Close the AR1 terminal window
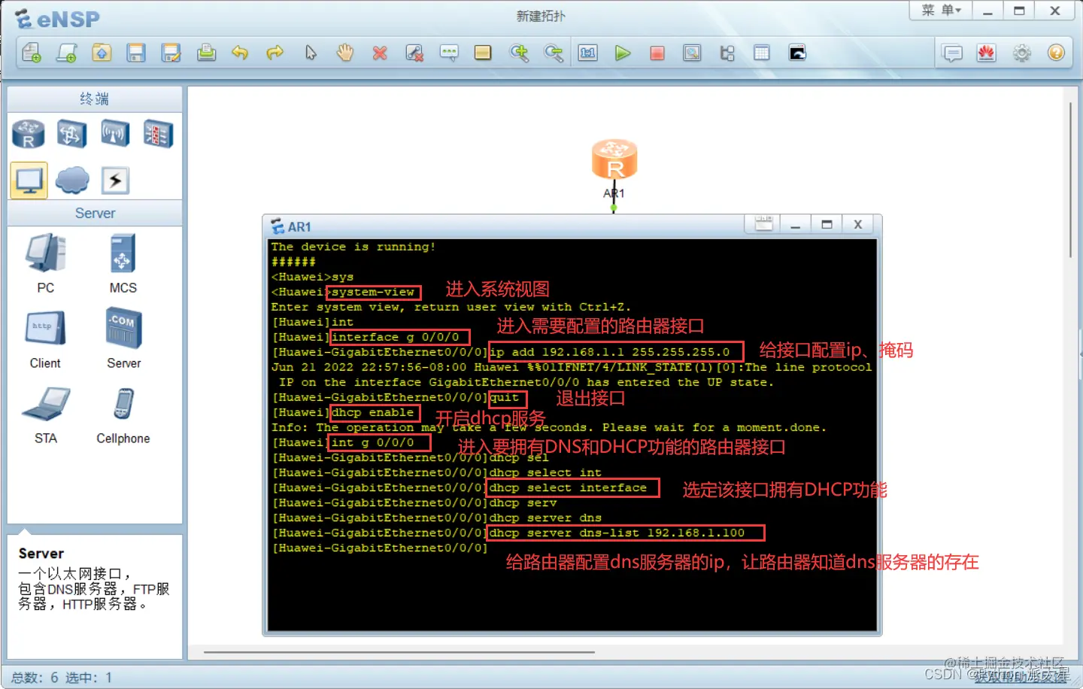This screenshot has width=1083, height=689. [x=857, y=224]
